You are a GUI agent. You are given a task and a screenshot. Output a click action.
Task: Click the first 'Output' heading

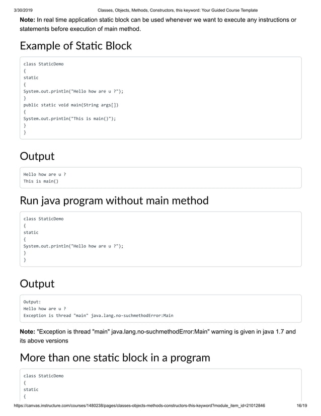37,156
